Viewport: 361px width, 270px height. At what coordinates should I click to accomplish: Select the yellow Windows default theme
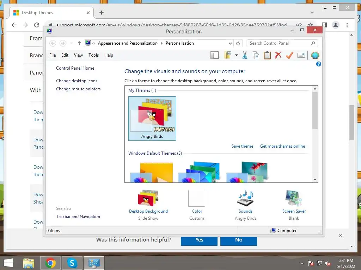tap(152, 172)
